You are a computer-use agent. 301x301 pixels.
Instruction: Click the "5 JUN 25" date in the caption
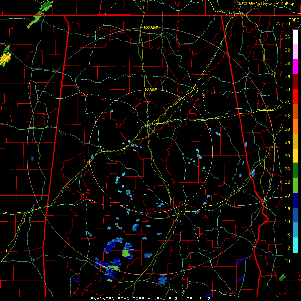181,299
